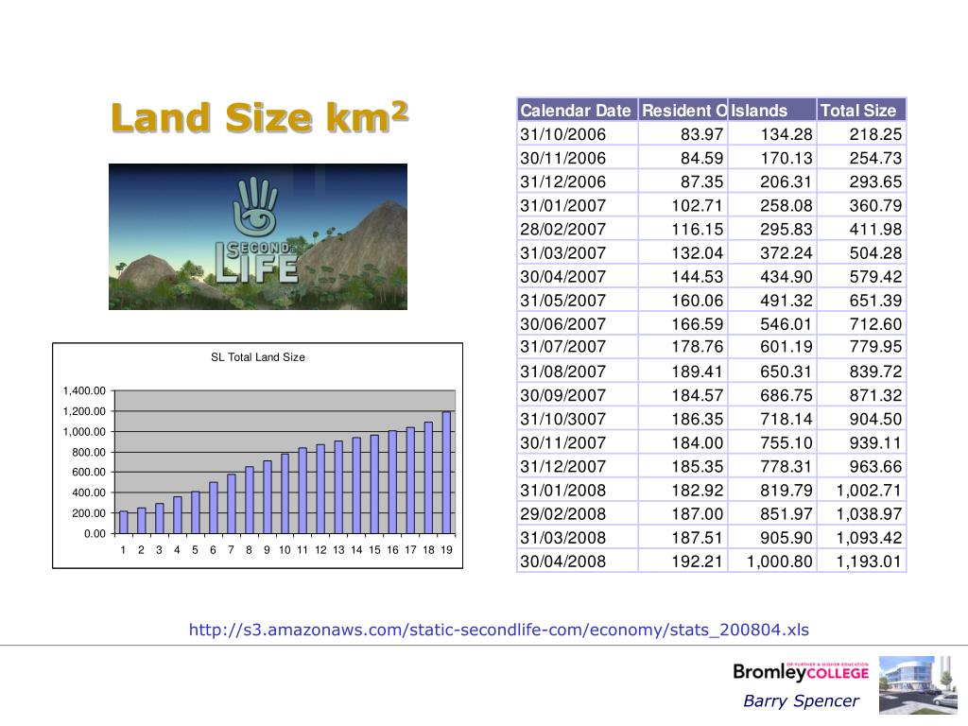The image size is (968, 726).
Task: Click the date cell 31/03/2008
Action: tap(563, 538)
